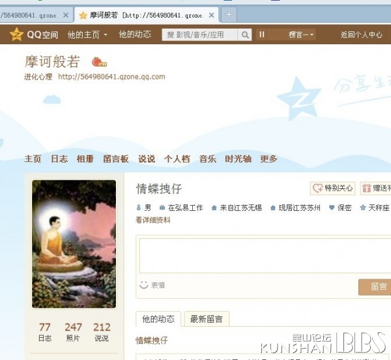
Task: Click the search magnifier icon
Action: (245, 35)
